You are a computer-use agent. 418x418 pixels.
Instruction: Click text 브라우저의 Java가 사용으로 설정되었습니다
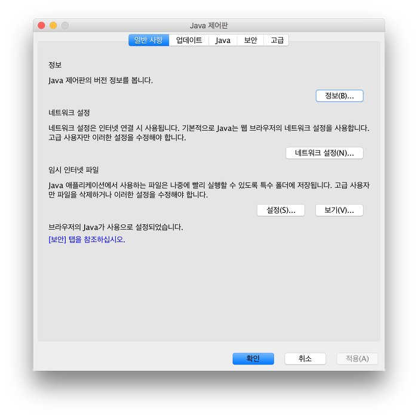[116, 227]
